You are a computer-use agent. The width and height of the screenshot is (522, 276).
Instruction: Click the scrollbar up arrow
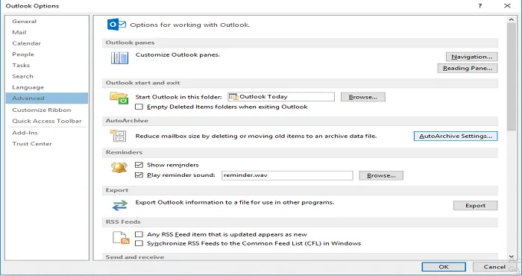point(512,19)
